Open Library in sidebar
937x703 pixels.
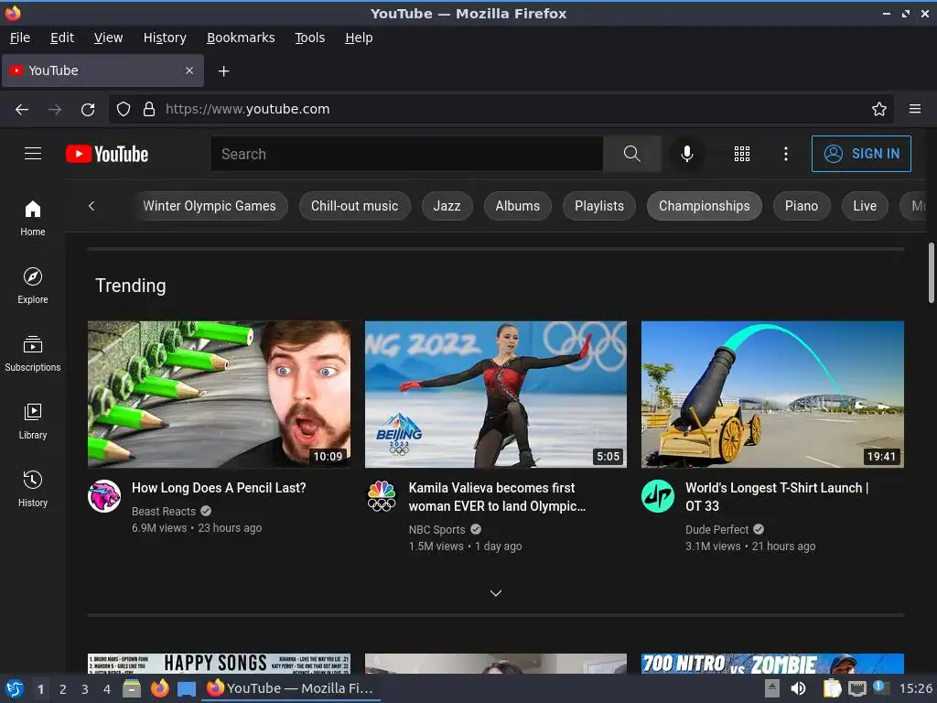33,421
